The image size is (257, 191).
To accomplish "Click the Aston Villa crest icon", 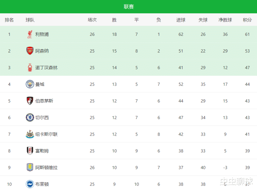I will pyautogui.click(x=30, y=167).
